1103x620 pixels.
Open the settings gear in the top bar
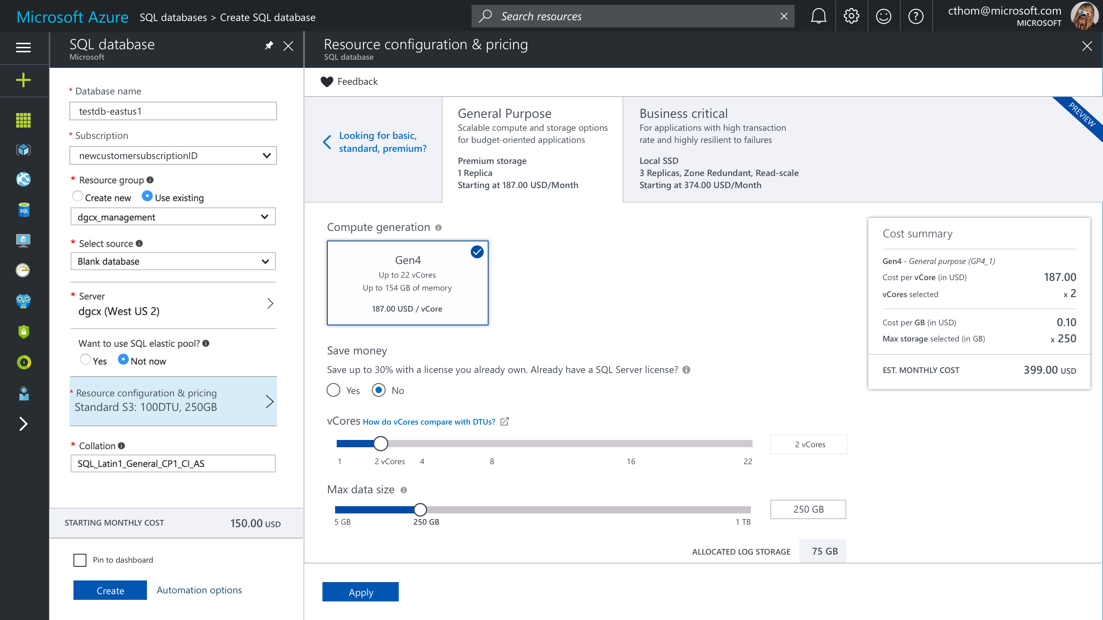pyautogui.click(x=851, y=16)
